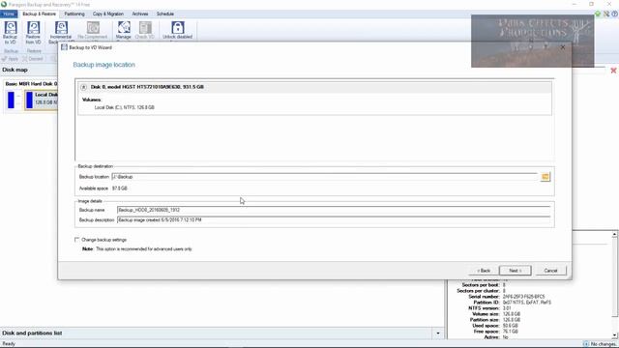Close the Backup to VD Wizard dialog
The height and width of the screenshot is (348, 619).
(563, 47)
